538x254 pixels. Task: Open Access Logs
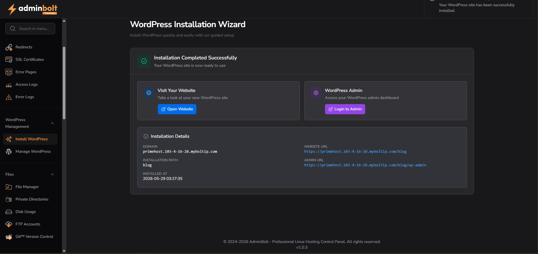(30, 85)
